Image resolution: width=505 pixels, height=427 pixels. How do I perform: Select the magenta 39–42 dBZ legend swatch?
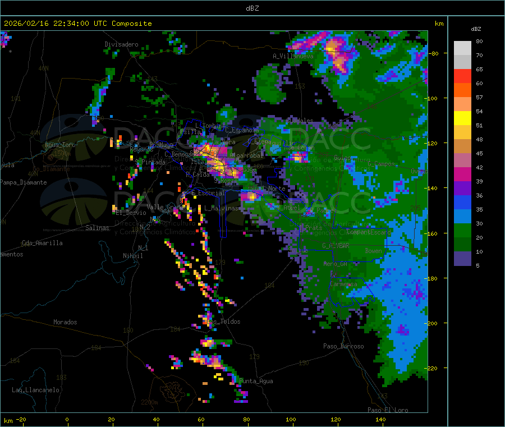462,174
